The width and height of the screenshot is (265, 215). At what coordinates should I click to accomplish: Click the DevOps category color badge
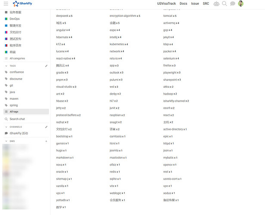6,19
